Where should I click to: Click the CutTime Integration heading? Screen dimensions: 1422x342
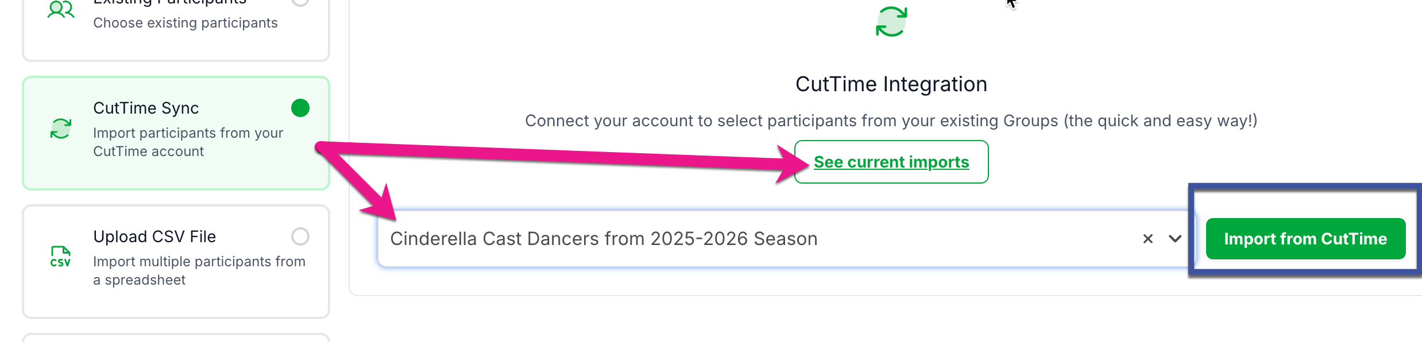891,84
